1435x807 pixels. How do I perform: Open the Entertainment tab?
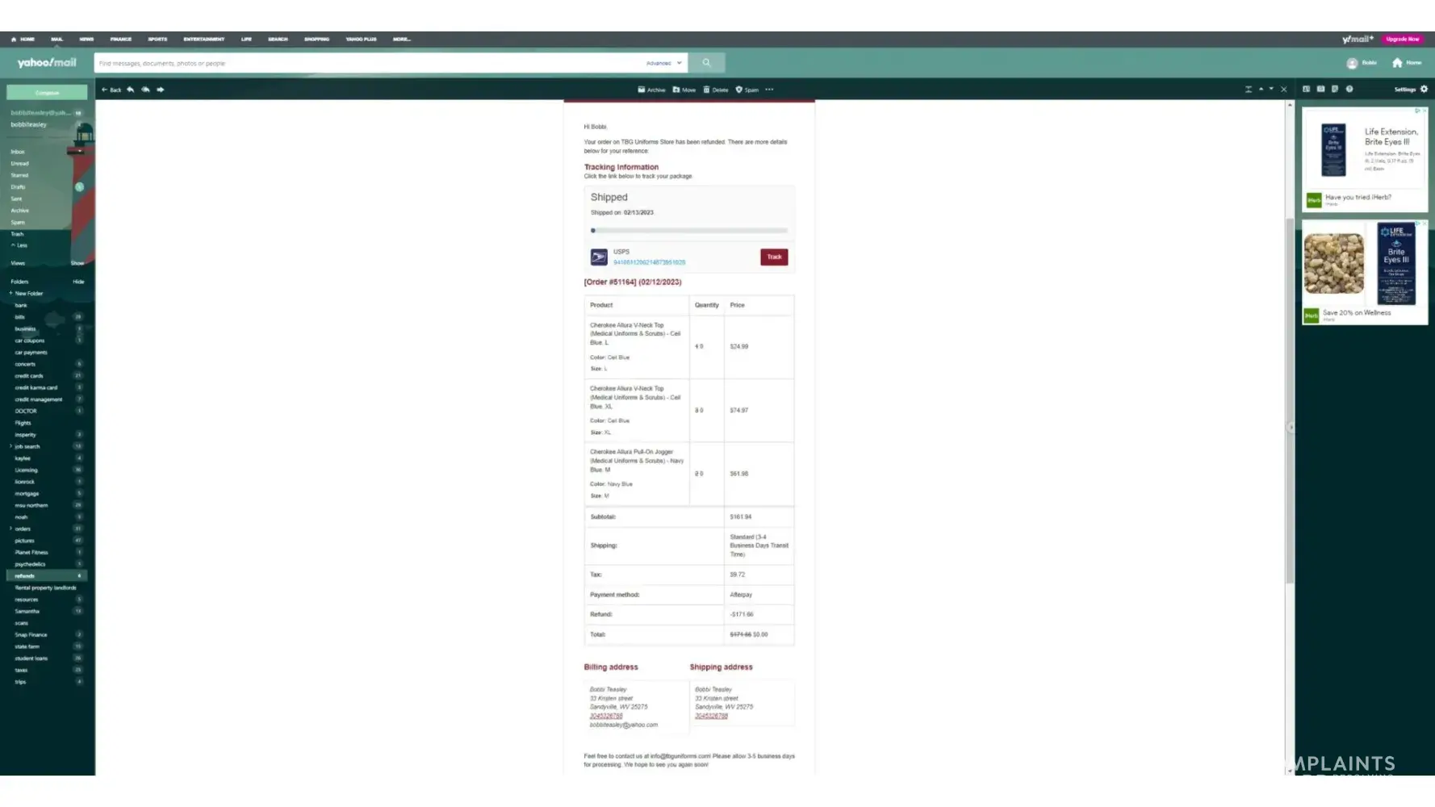click(204, 39)
